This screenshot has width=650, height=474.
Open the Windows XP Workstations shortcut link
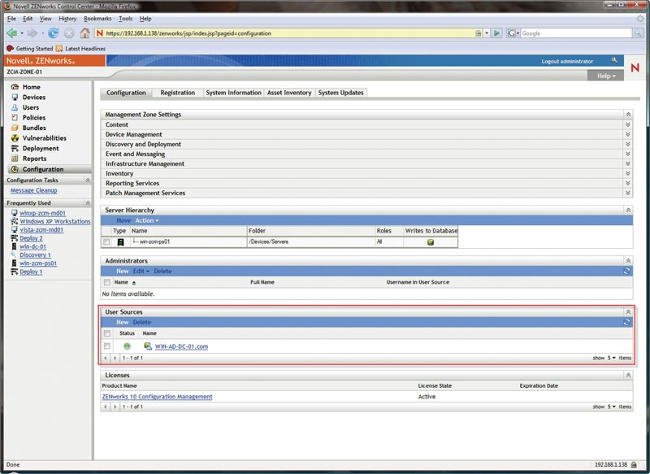[x=55, y=221]
